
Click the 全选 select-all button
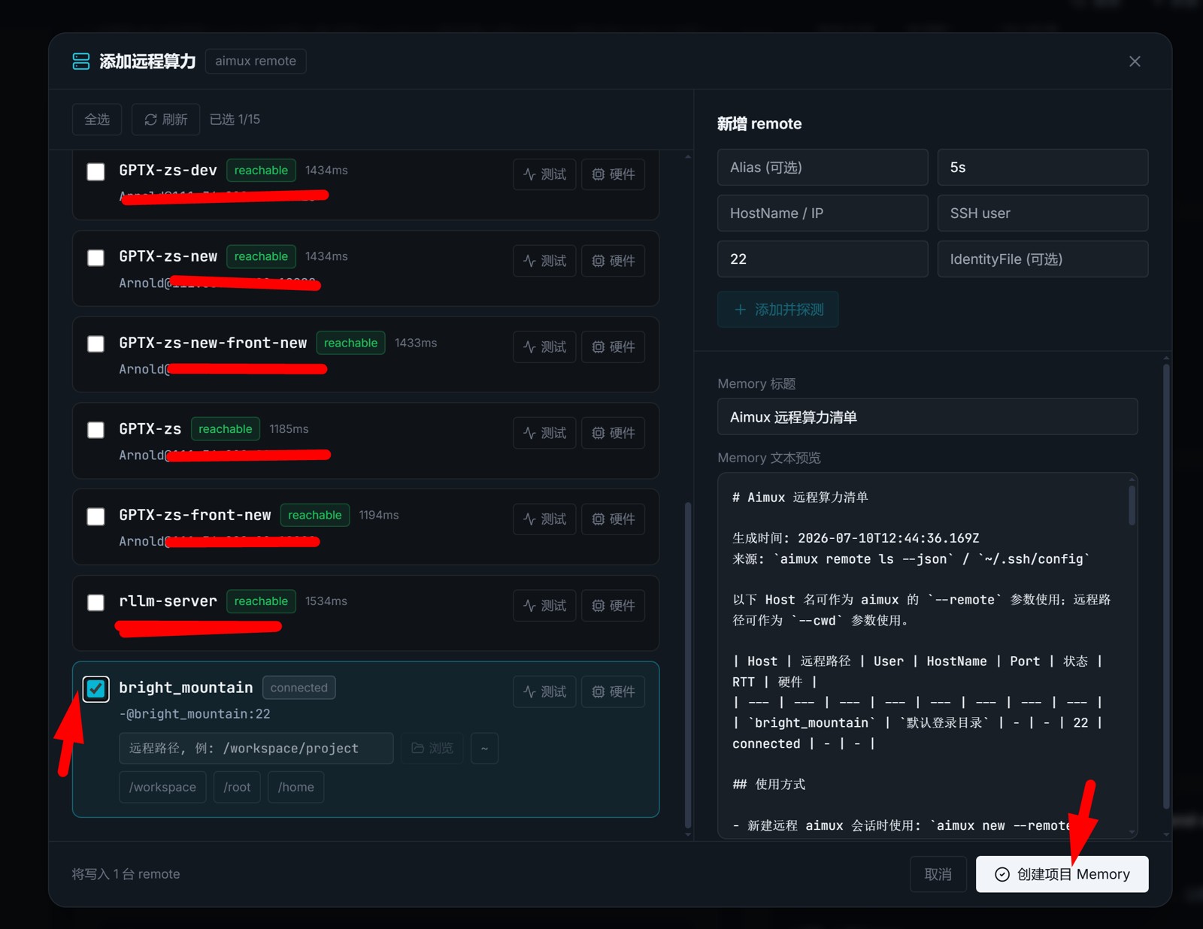pyautogui.click(x=97, y=120)
